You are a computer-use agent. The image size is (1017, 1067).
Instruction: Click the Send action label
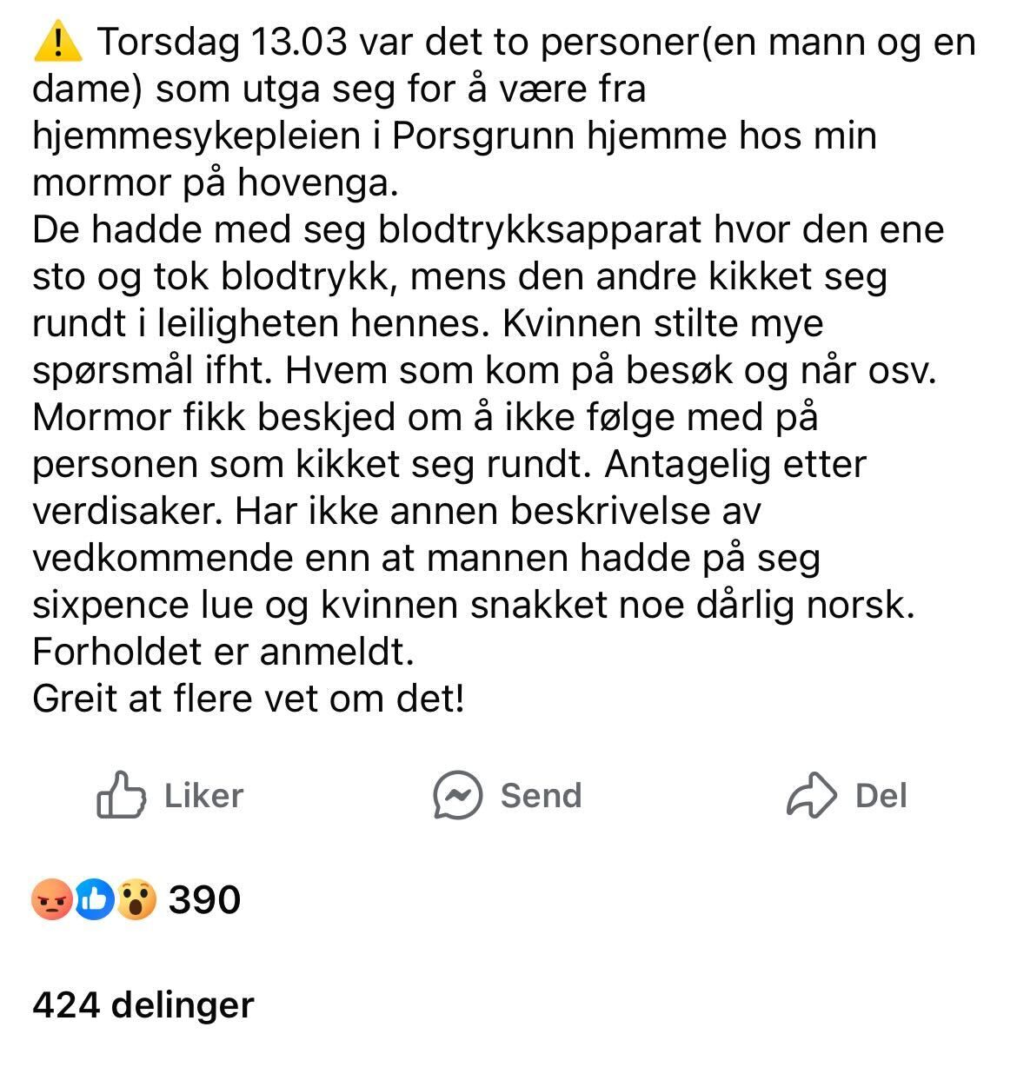pos(539,794)
